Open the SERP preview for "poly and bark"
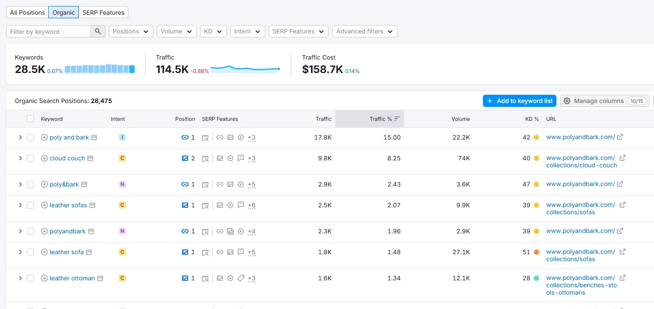Screen dimensions: 654x309 (205, 137)
